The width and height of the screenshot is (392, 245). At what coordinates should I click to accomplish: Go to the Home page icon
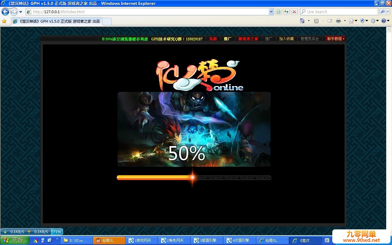(x=302, y=21)
